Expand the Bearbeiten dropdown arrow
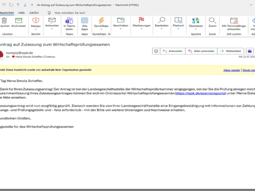 (x=161, y=29)
